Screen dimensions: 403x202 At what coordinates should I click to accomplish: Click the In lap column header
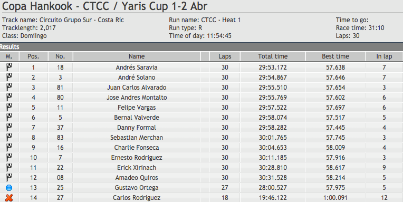click(384, 56)
